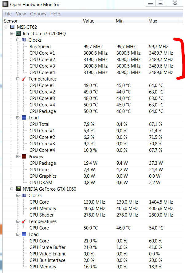Click the Powers red bars icon
The height and width of the screenshot is (273, 185).
pos(24,156)
